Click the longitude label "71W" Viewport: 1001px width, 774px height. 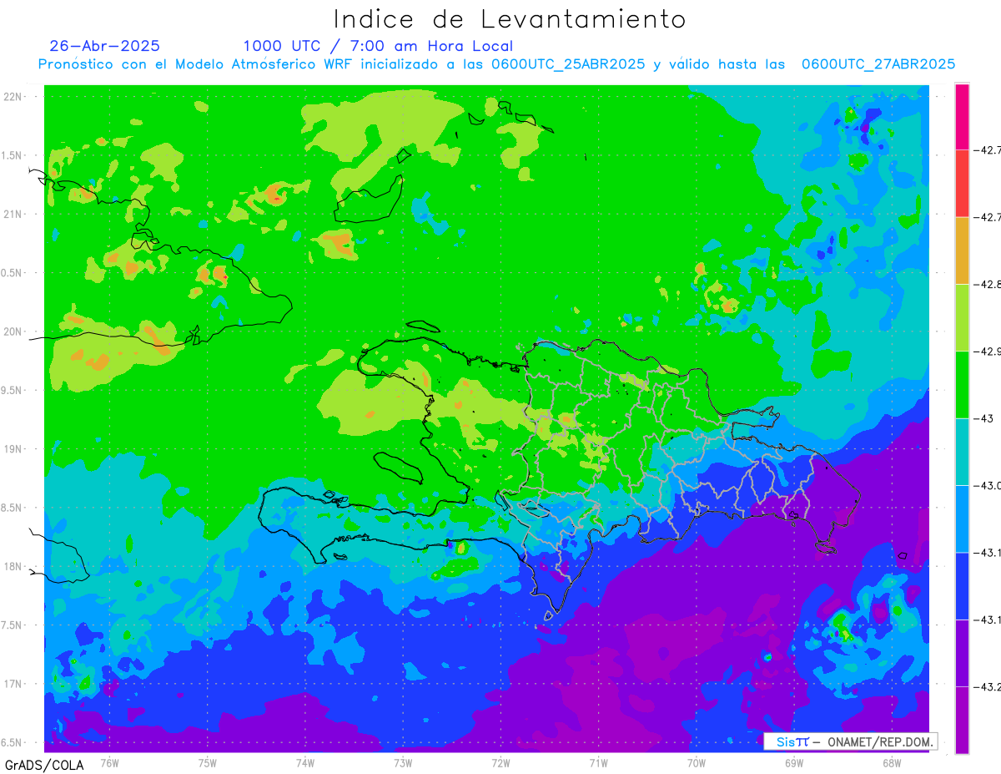[x=598, y=762]
